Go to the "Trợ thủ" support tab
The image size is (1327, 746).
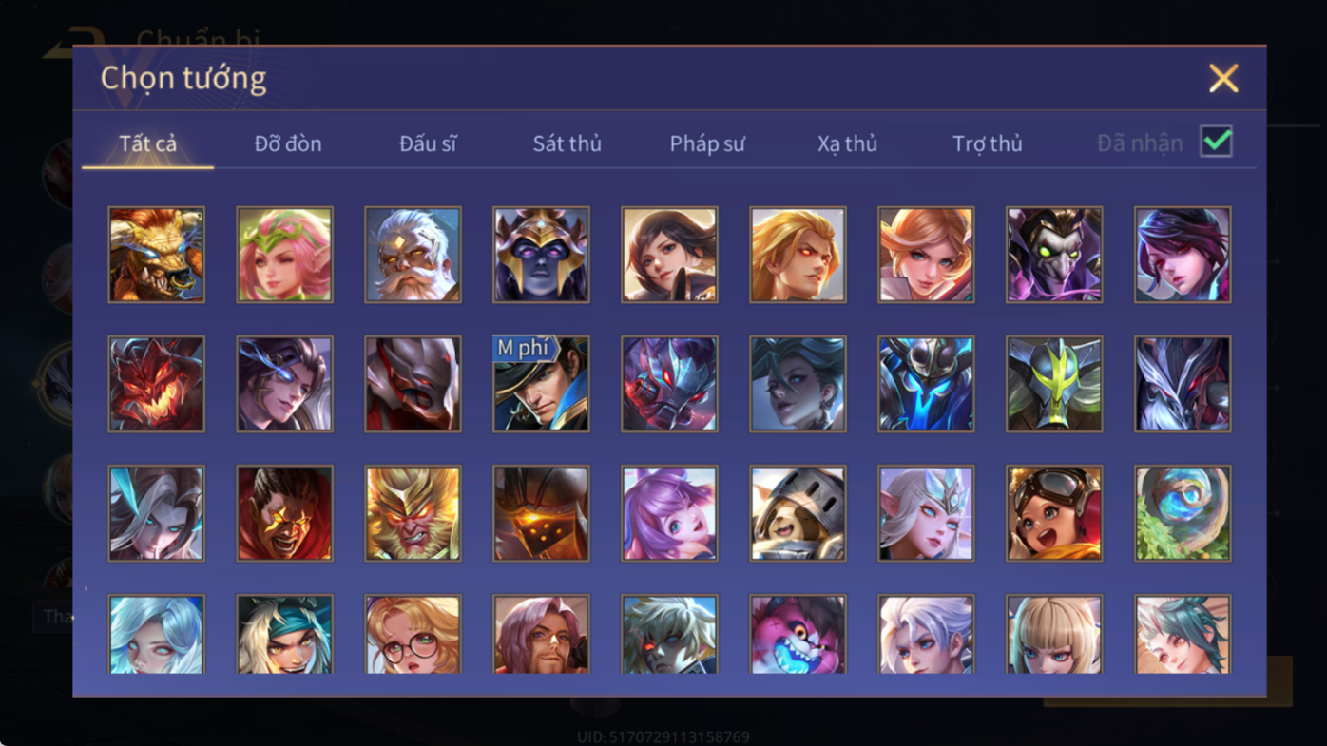(x=988, y=143)
